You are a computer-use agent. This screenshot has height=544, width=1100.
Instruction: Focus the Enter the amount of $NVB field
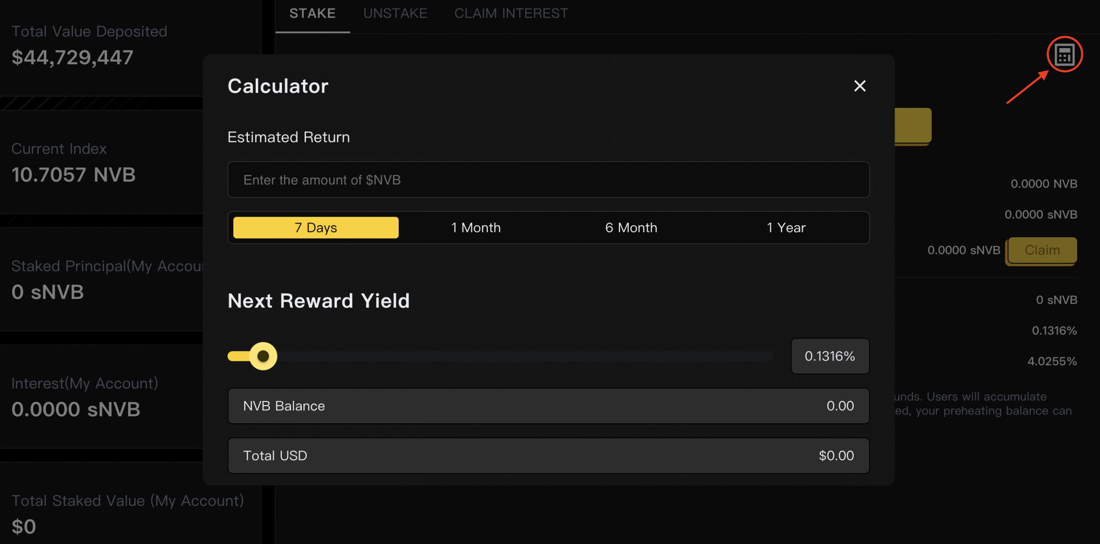(548, 180)
